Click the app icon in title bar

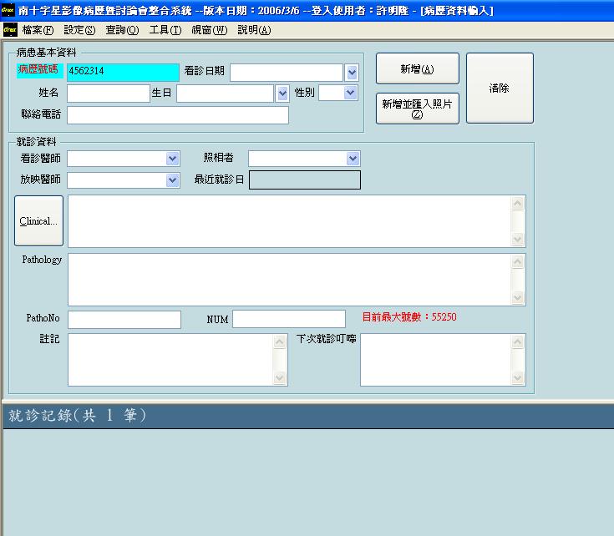click(x=8, y=10)
